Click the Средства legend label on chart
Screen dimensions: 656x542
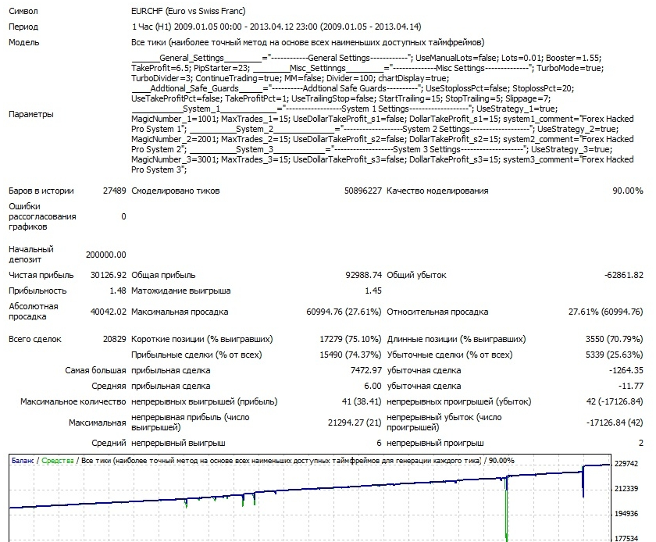58,461
